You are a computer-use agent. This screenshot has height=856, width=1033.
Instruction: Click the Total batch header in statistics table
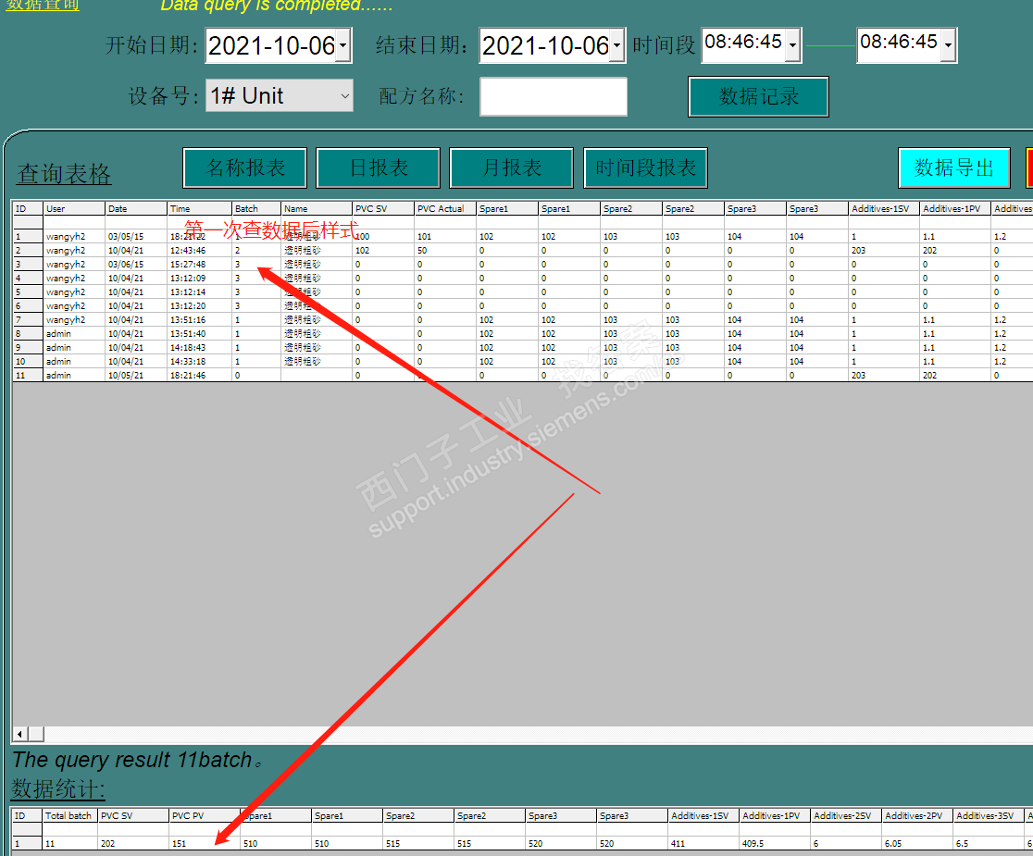69,816
